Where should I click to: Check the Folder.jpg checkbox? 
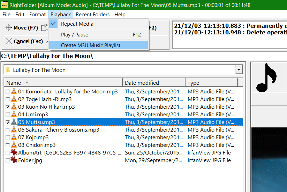(8, 160)
